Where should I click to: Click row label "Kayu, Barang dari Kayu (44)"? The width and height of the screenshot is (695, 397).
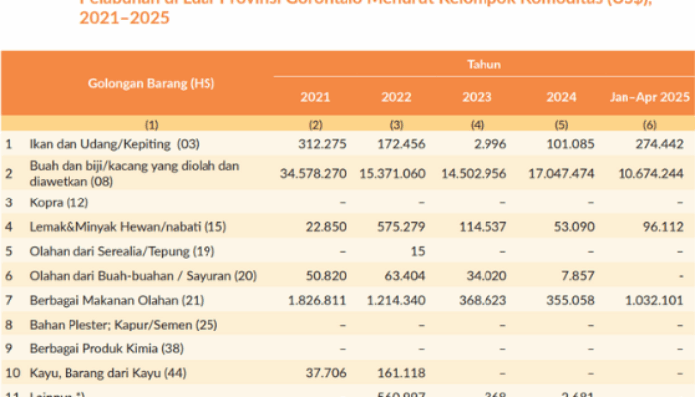click(x=107, y=373)
